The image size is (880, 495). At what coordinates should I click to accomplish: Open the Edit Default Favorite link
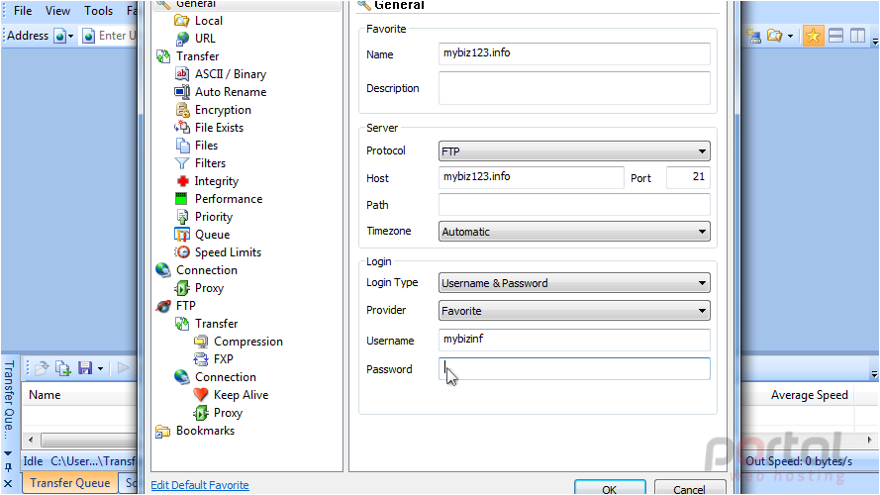coord(200,485)
